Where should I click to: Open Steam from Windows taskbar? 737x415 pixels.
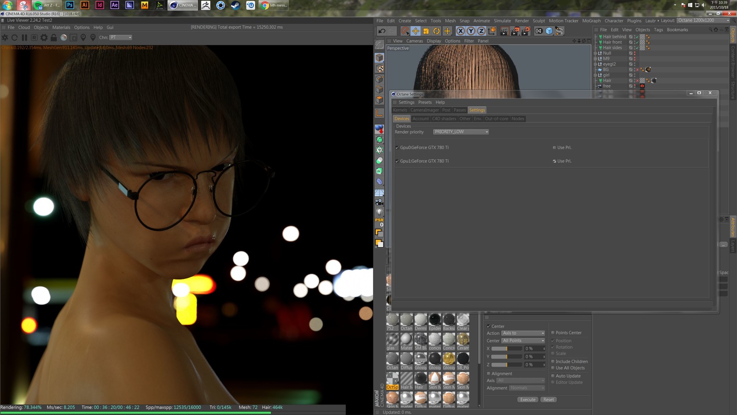coord(235,5)
